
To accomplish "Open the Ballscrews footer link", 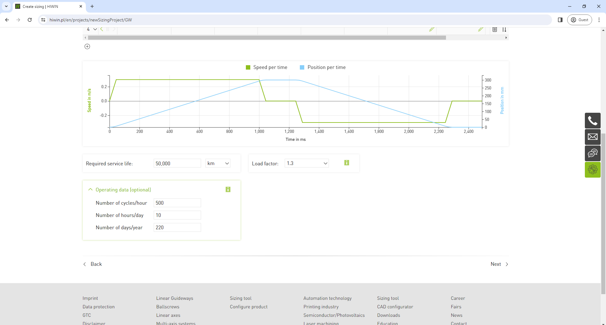I will (168, 307).
